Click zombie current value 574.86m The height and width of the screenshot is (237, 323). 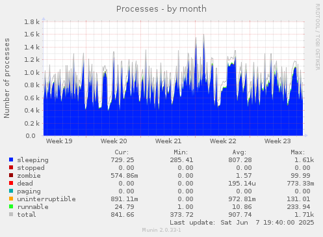click(x=124, y=176)
